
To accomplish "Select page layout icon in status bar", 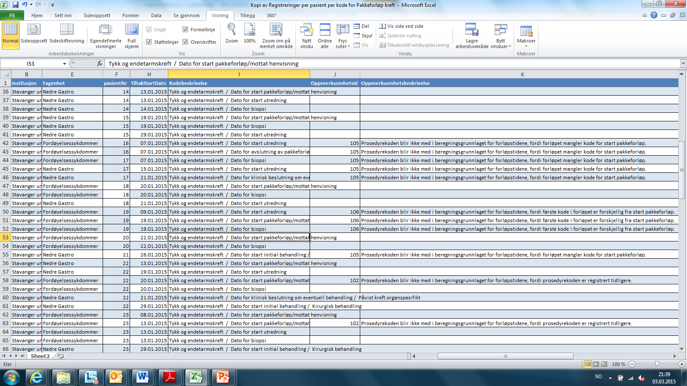I will tap(596, 364).
